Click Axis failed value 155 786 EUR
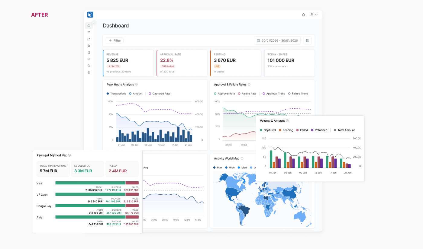The height and width of the screenshot is (249, 423). click(x=131, y=224)
